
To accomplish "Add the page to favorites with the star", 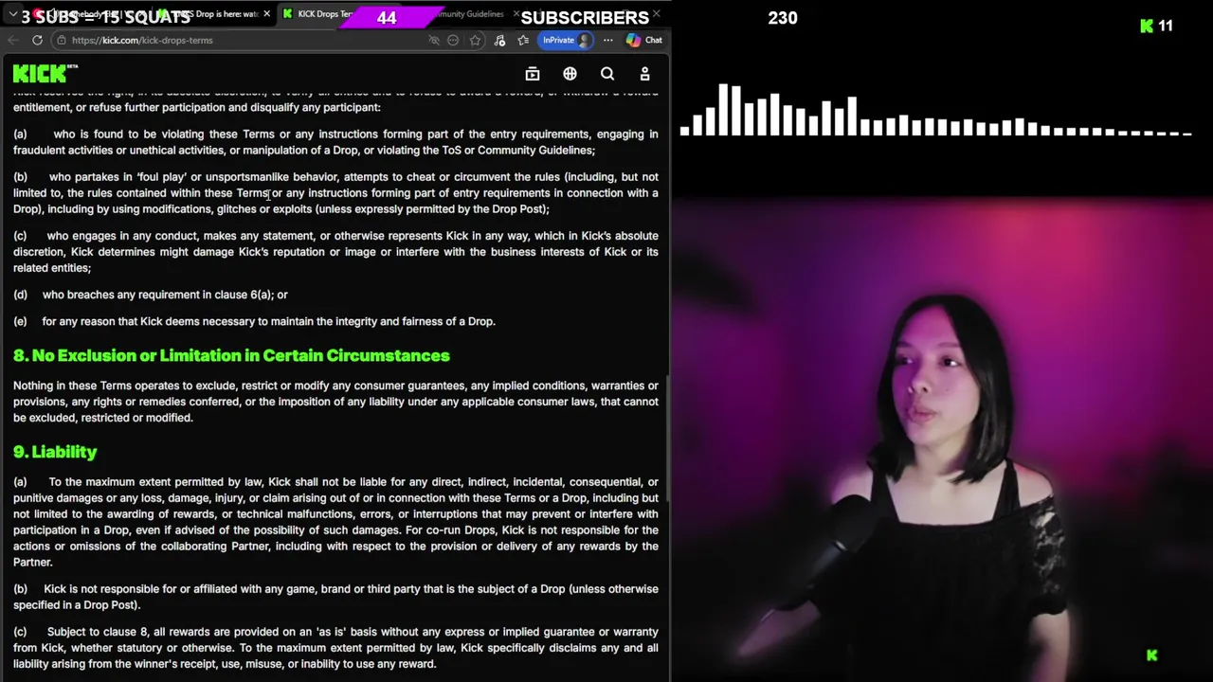I will point(476,40).
